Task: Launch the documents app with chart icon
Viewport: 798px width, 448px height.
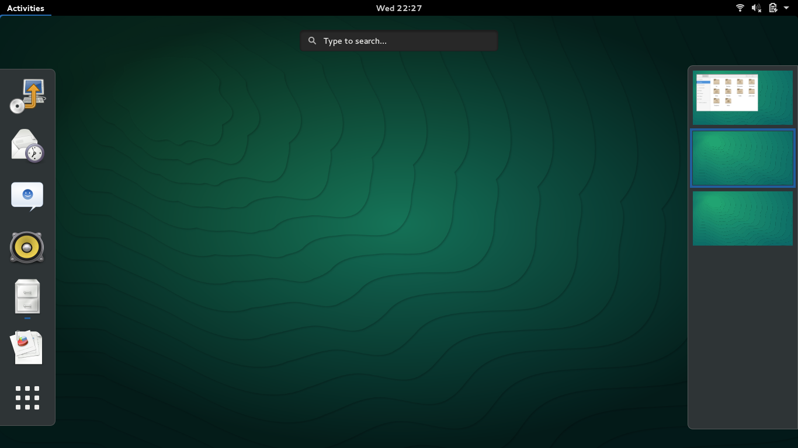Action: point(27,348)
